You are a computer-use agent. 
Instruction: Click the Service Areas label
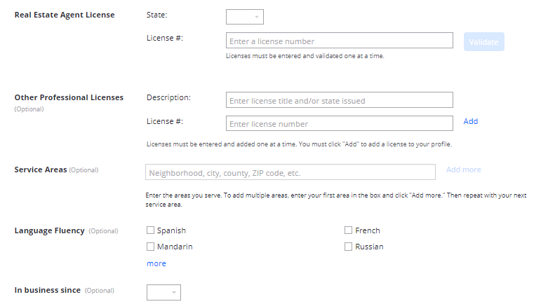click(41, 170)
